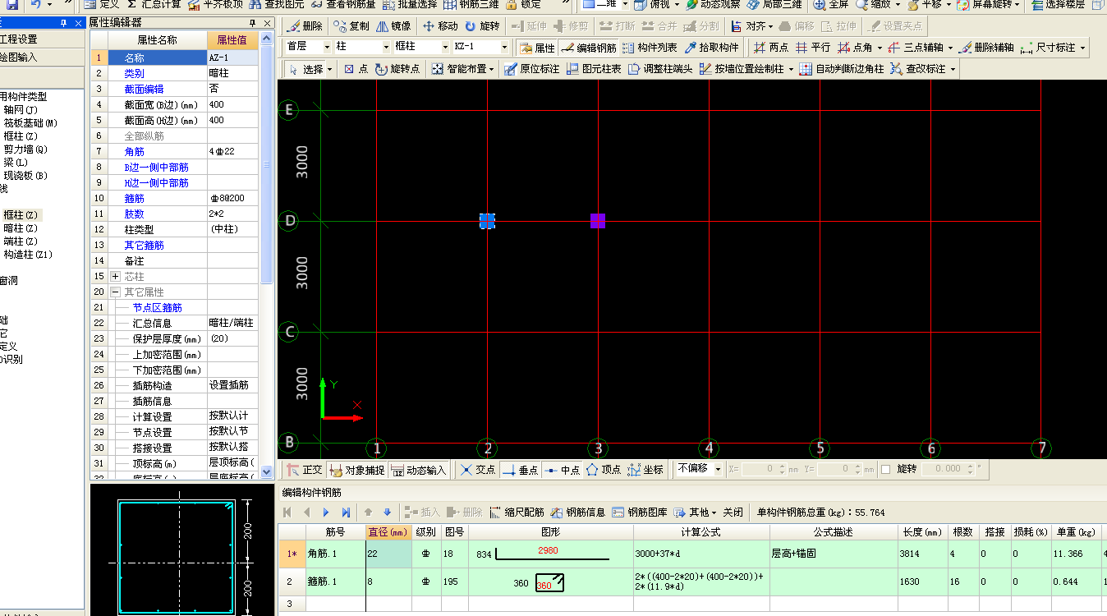Image resolution: width=1107 pixels, height=616 pixels.
Task: Toggle 中点 midpoint snap
Action: (x=563, y=470)
